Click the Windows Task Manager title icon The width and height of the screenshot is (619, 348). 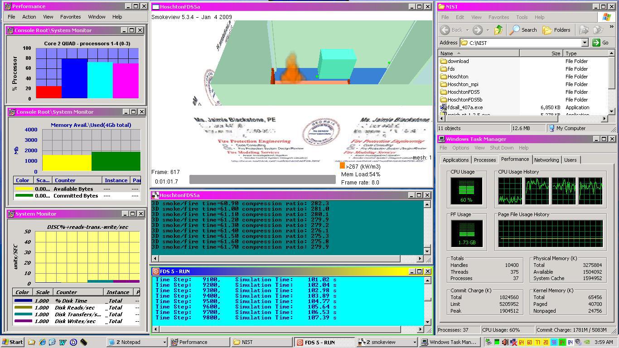point(441,139)
